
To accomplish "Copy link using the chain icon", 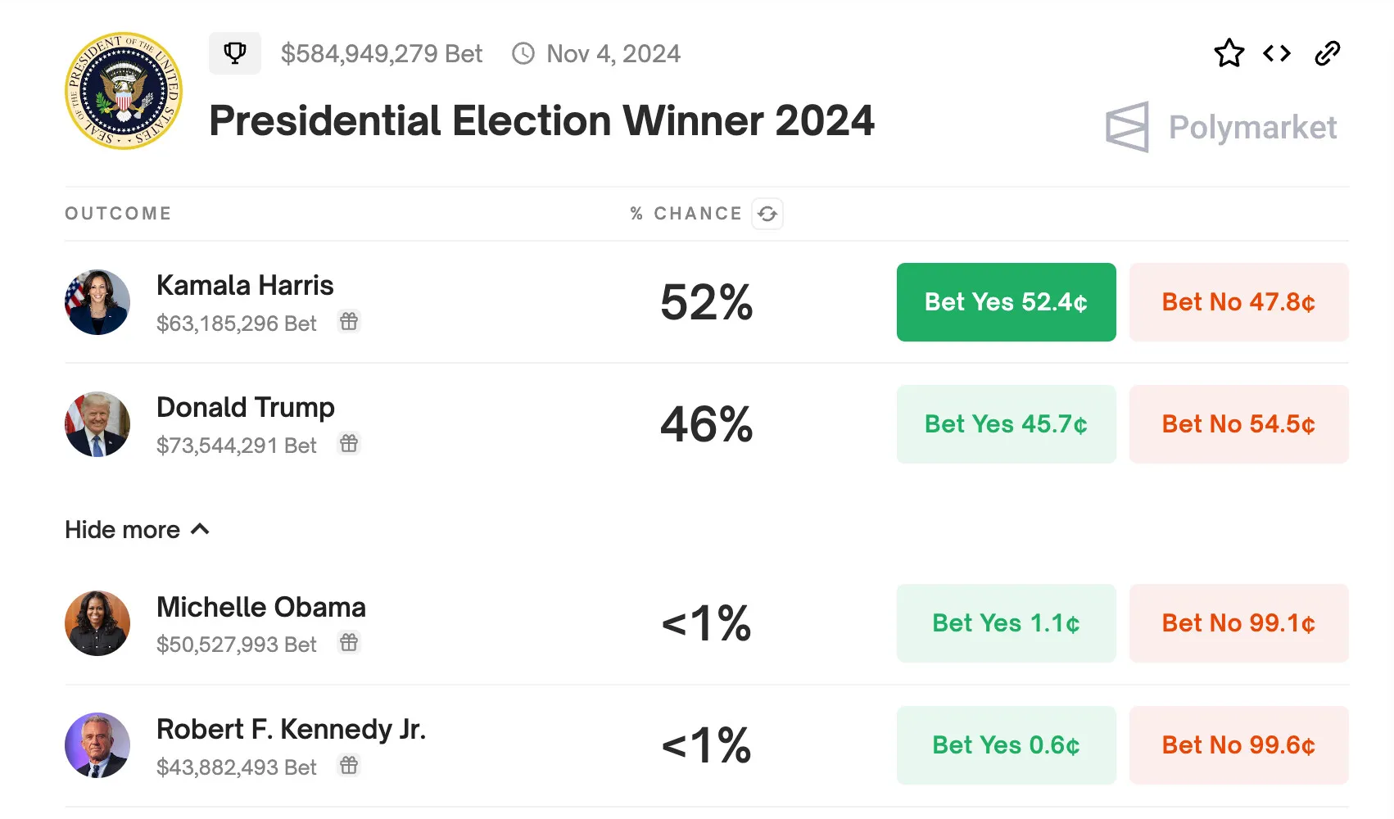I will pyautogui.click(x=1327, y=54).
